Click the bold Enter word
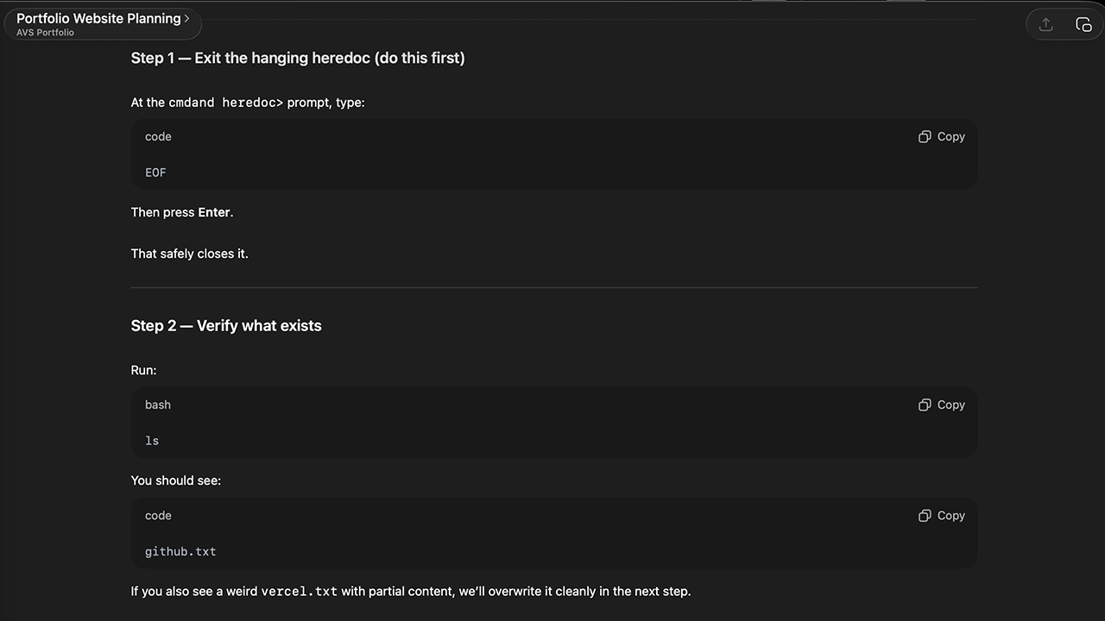 click(214, 212)
